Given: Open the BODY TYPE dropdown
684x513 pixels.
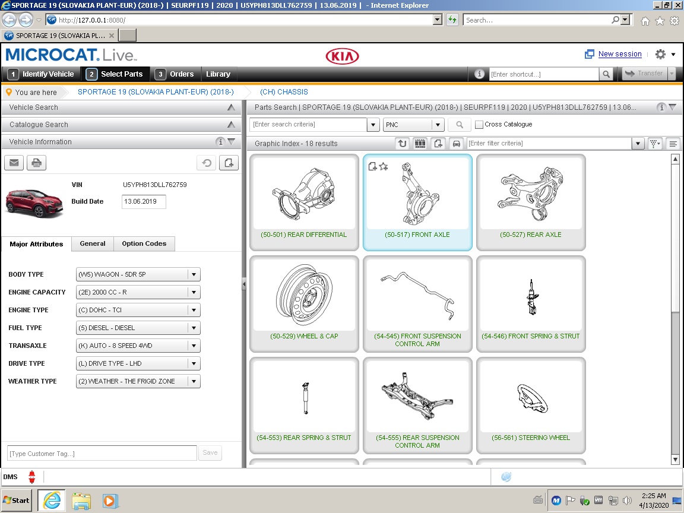Looking at the screenshot, I should tap(194, 274).
